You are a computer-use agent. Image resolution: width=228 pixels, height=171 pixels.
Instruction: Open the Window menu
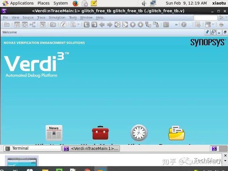[86, 17]
